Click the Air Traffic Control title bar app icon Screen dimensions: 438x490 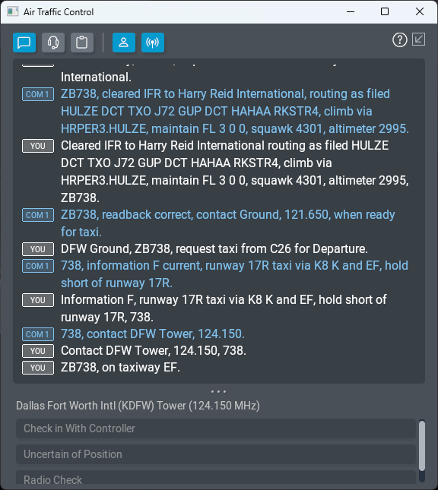pyautogui.click(x=13, y=12)
